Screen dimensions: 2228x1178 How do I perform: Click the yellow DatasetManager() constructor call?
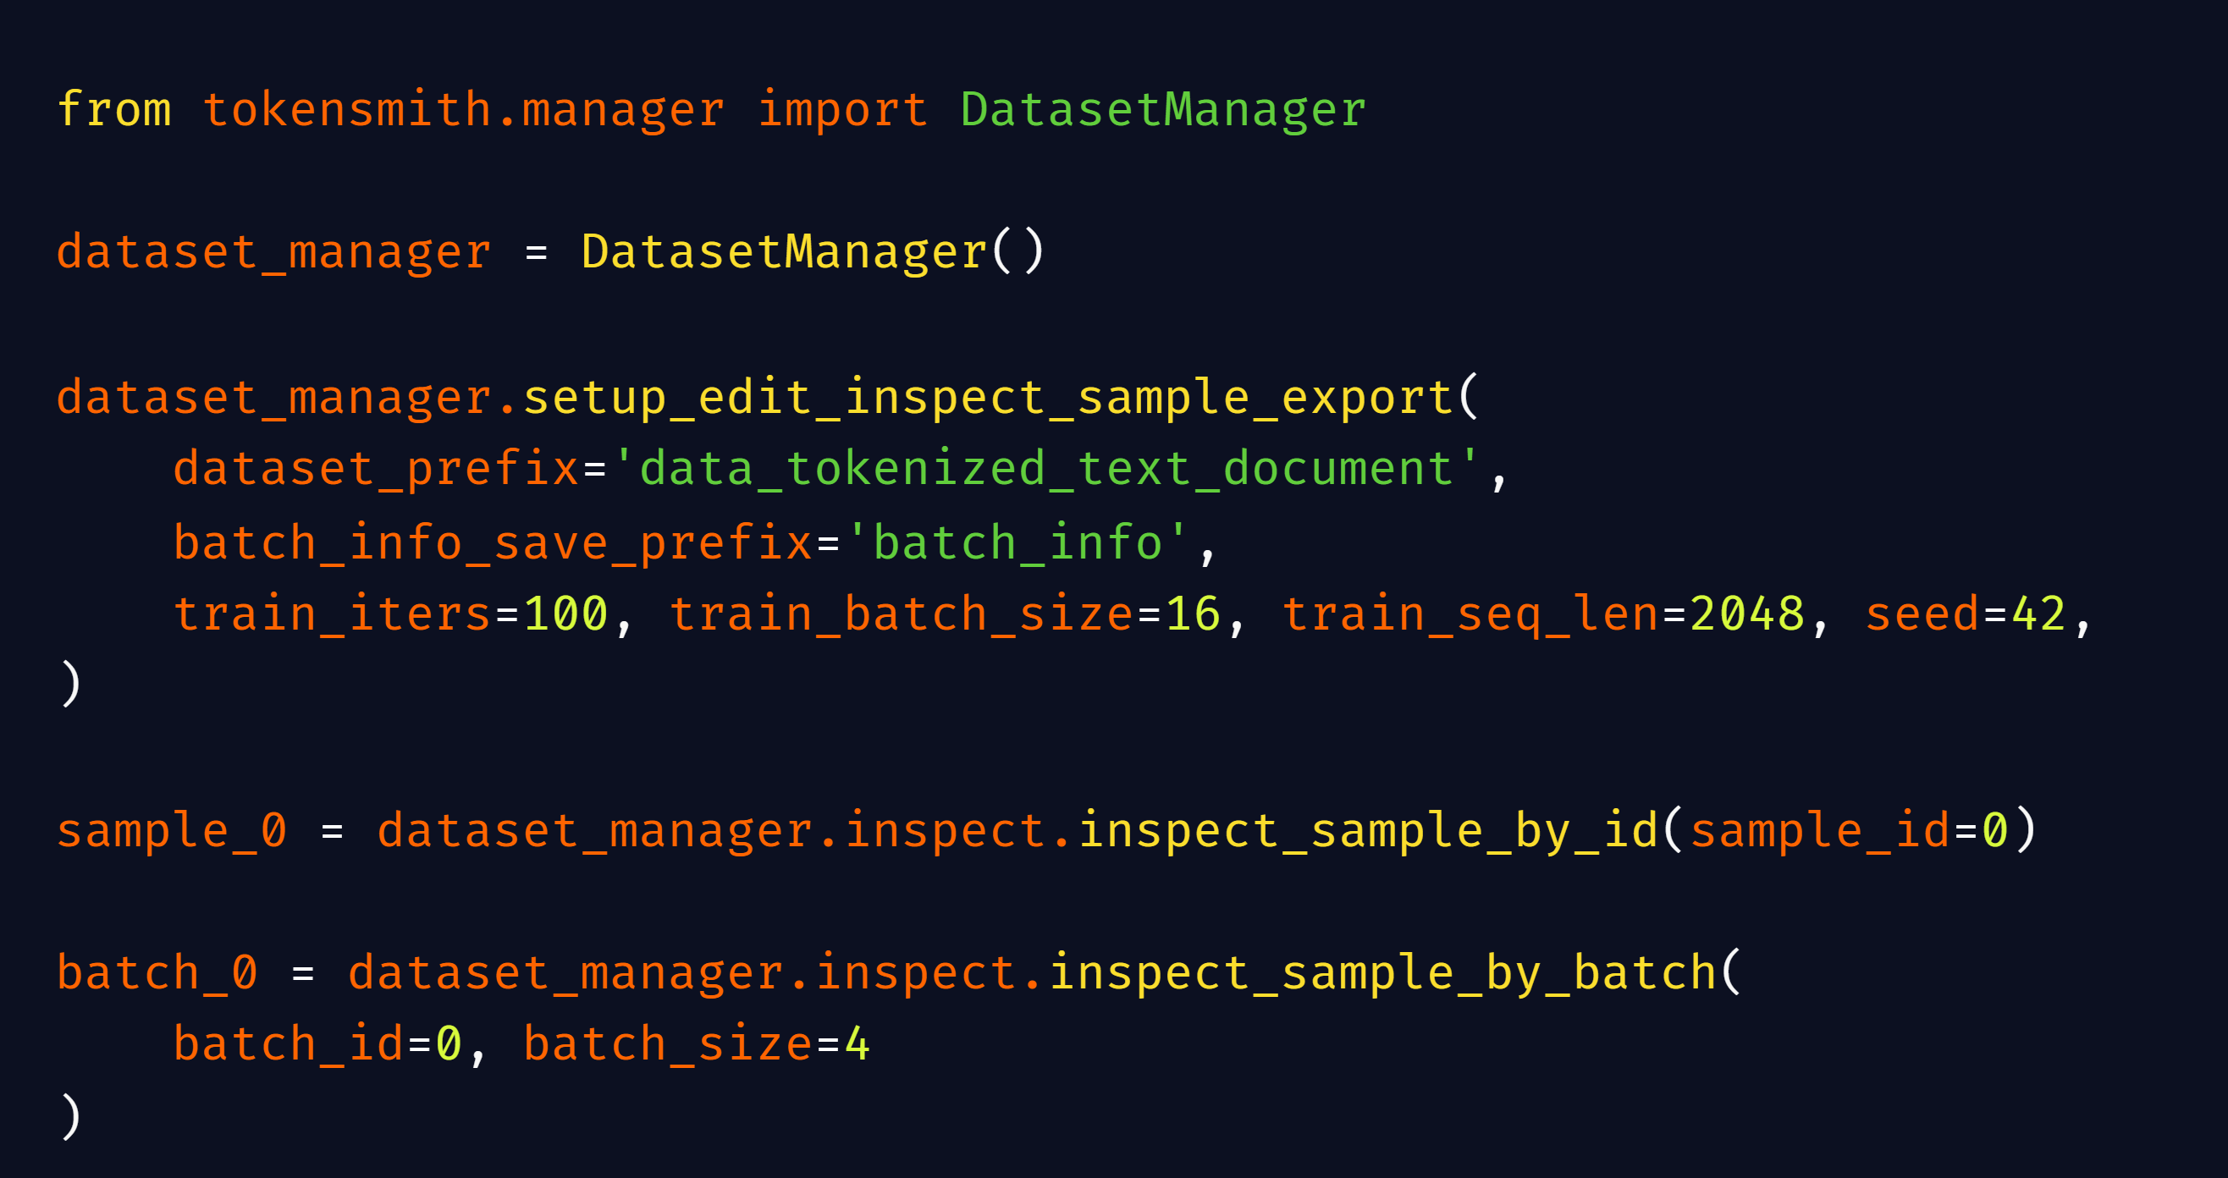[x=813, y=252]
